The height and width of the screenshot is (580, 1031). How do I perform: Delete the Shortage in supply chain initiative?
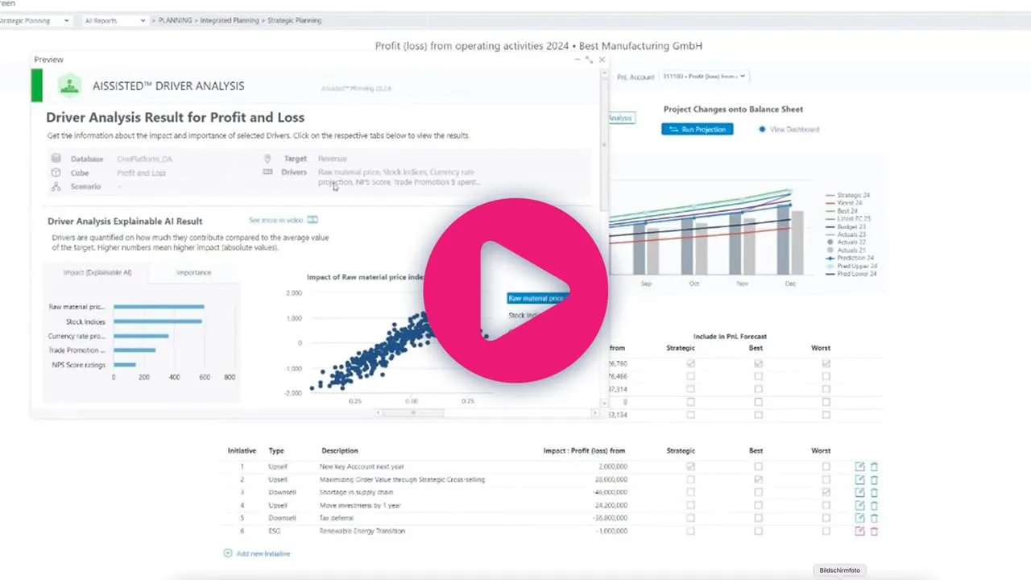874,492
